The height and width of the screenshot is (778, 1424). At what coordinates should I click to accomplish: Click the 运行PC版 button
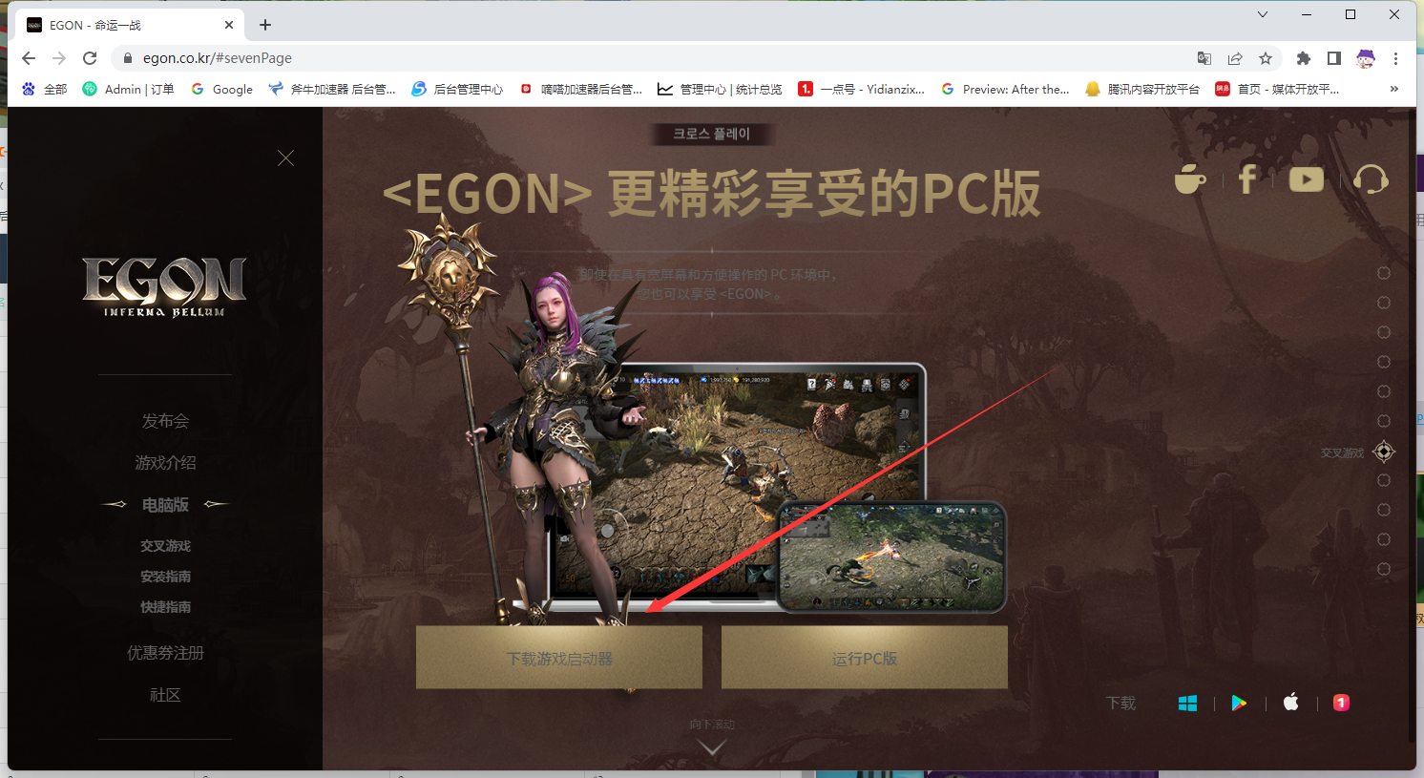click(x=865, y=658)
